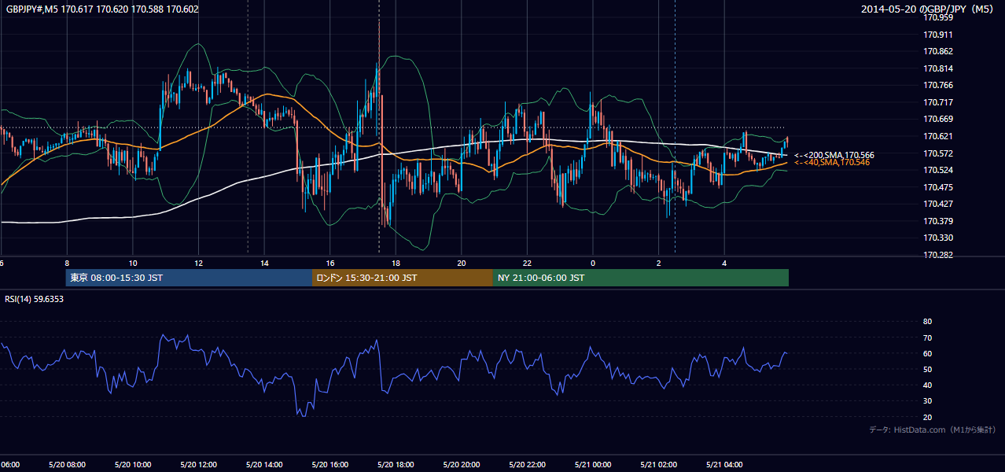1005x472 pixels.
Task: Click RSI scale value 60
Action: pyautogui.click(x=927, y=353)
